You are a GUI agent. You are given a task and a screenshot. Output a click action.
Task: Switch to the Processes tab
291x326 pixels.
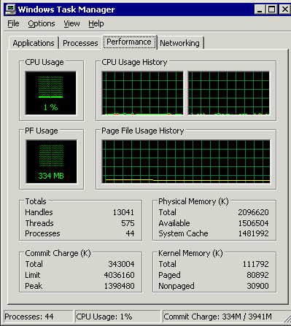(x=80, y=43)
